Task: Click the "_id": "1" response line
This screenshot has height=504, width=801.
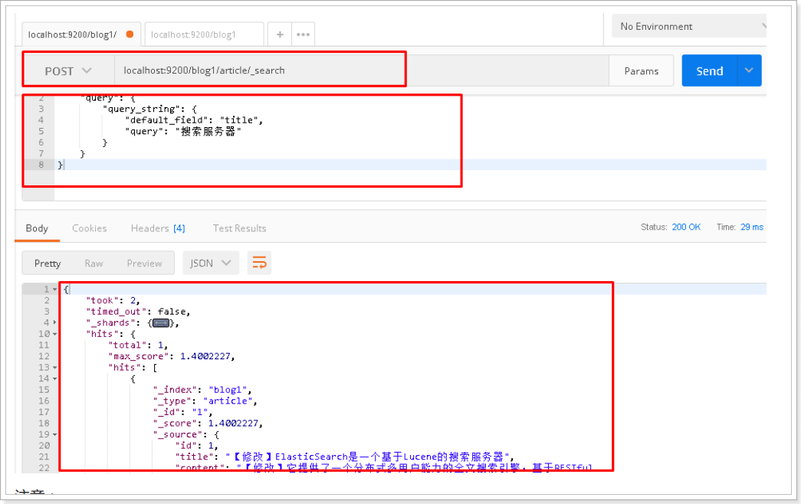Action: click(182, 413)
